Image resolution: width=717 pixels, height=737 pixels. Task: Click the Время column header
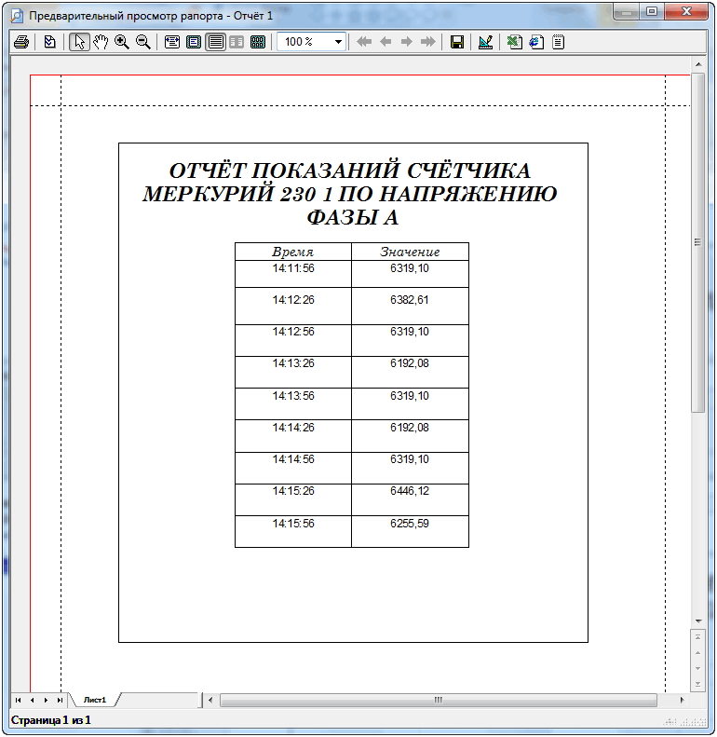click(x=292, y=252)
